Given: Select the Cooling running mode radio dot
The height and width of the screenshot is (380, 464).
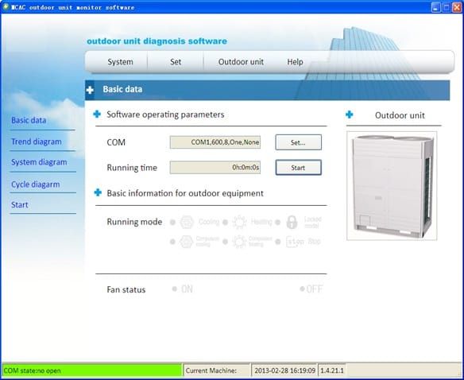Looking at the screenshot, I should pos(173,222).
